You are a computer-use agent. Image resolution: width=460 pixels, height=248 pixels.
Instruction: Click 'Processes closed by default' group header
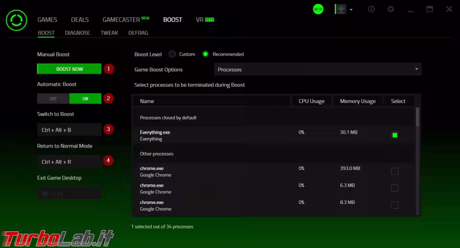point(168,118)
